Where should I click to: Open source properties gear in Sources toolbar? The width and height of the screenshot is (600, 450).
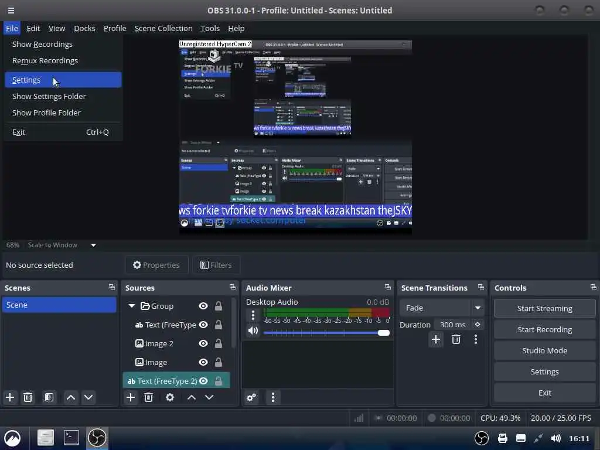[170, 397]
